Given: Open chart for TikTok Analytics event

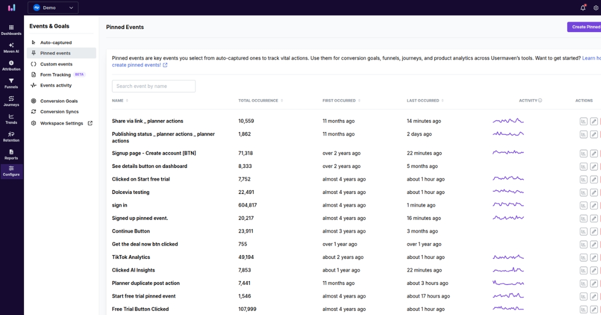Looking at the screenshot, I should (x=584, y=257).
